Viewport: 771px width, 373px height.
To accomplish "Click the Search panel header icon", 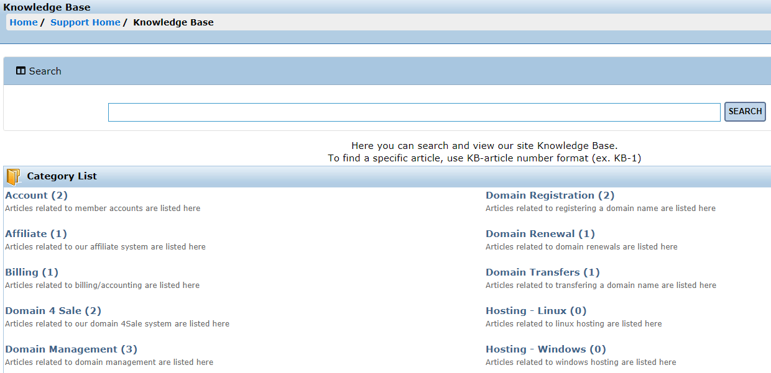I will pyautogui.click(x=21, y=71).
